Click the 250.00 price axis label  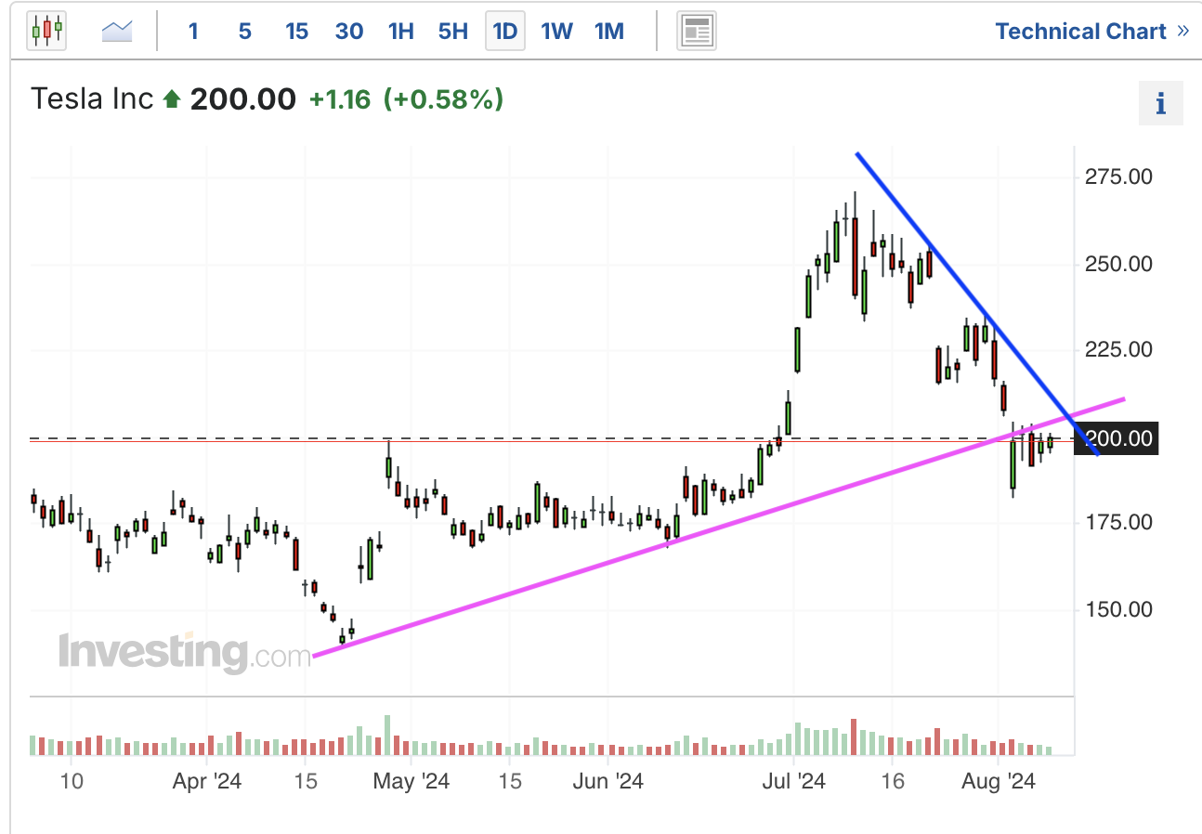coord(1118,265)
